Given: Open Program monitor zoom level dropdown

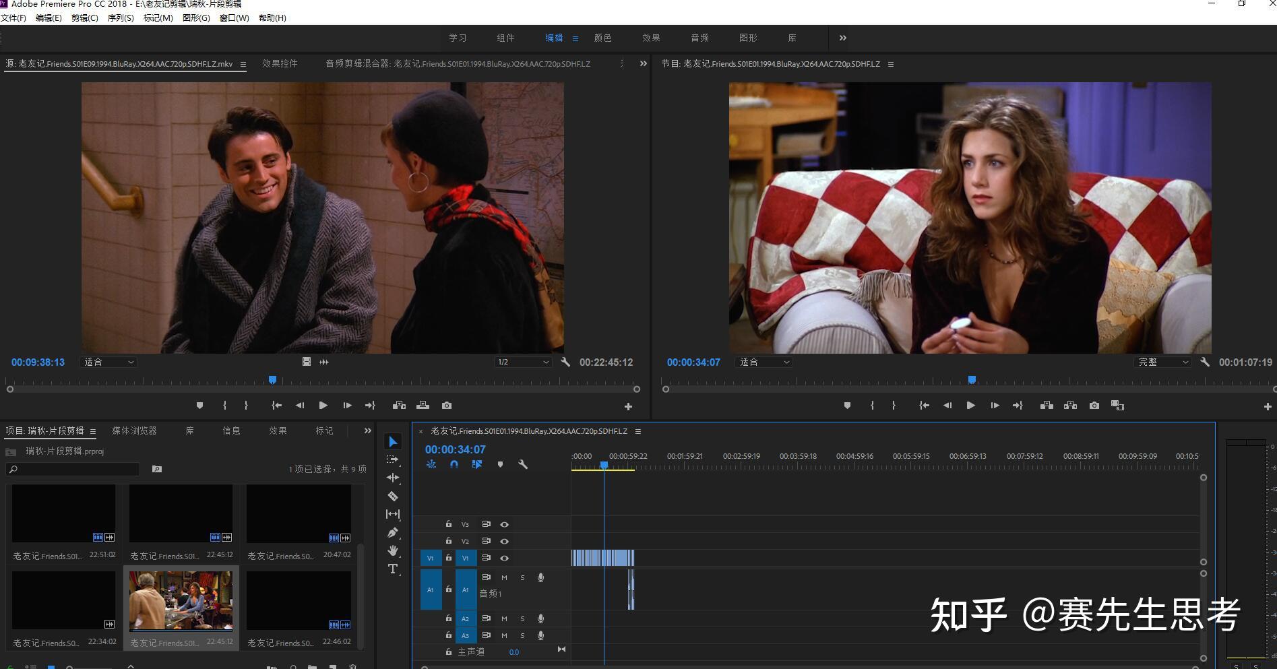Looking at the screenshot, I should [x=764, y=362].
